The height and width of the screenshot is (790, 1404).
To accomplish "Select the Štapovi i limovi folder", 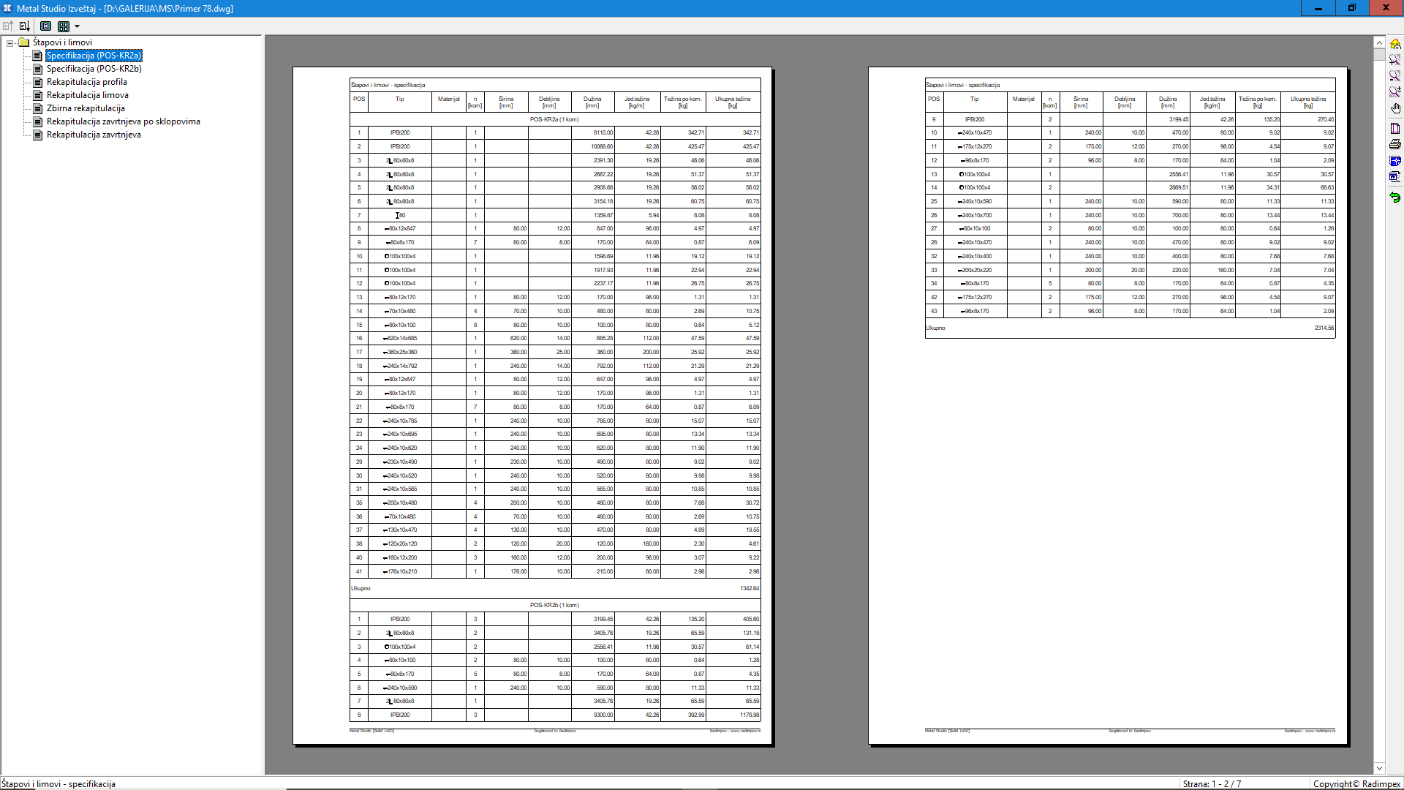I will point(62,42).
